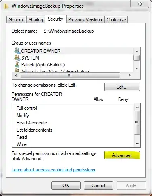The width and height of the screenshot is (152, 196).
Task: Select CREATOR OWNER in user list
Action: [73, 51]
